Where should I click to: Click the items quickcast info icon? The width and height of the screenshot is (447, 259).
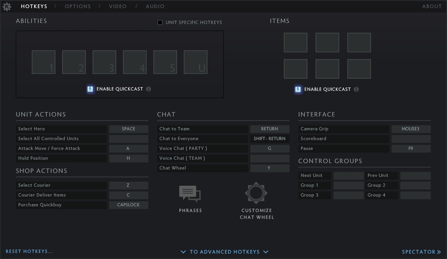tap(356, 89)
